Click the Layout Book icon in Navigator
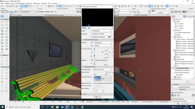 pyautogui.click(x=190, y=16)
